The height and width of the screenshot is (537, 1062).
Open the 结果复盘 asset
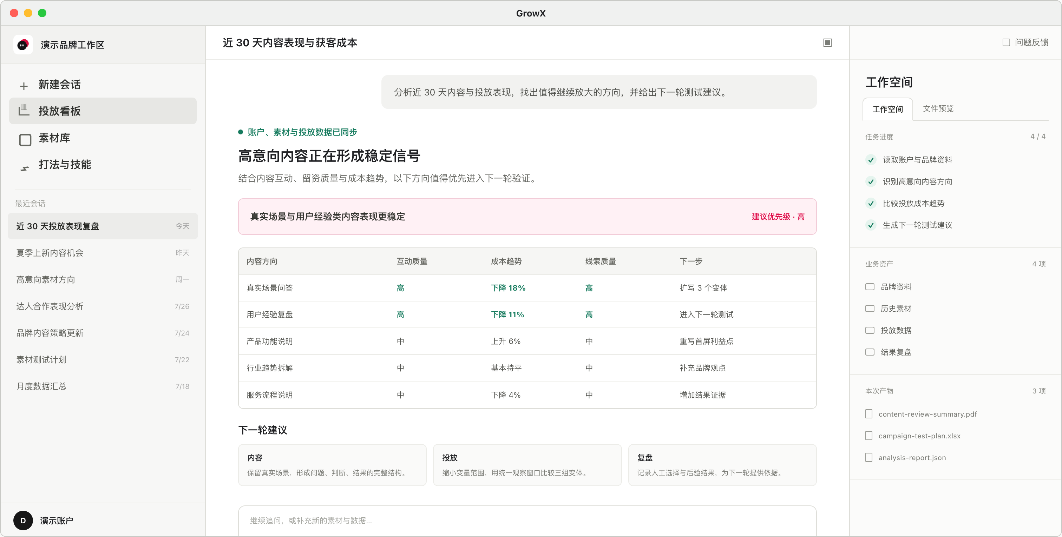click(x=896, y=352)
